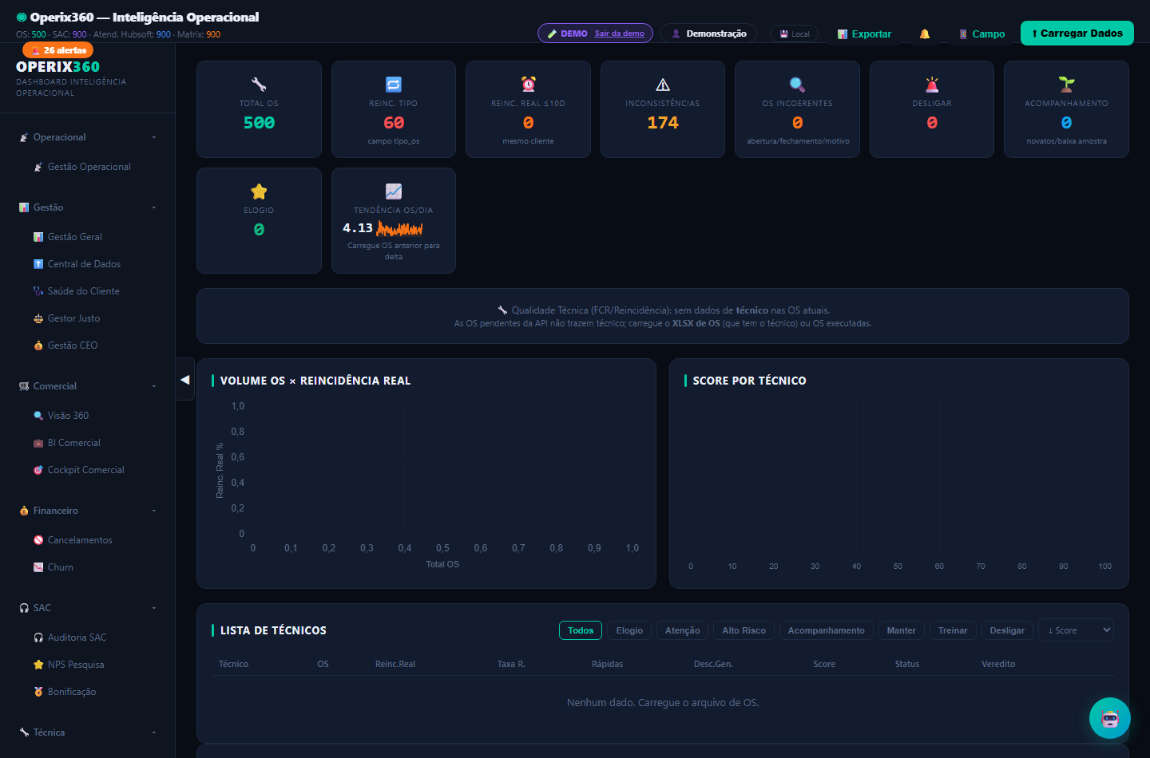Click the Carregar Dados button
Viewport: 1150px width, 758px height.
(x=1077, y=34)
